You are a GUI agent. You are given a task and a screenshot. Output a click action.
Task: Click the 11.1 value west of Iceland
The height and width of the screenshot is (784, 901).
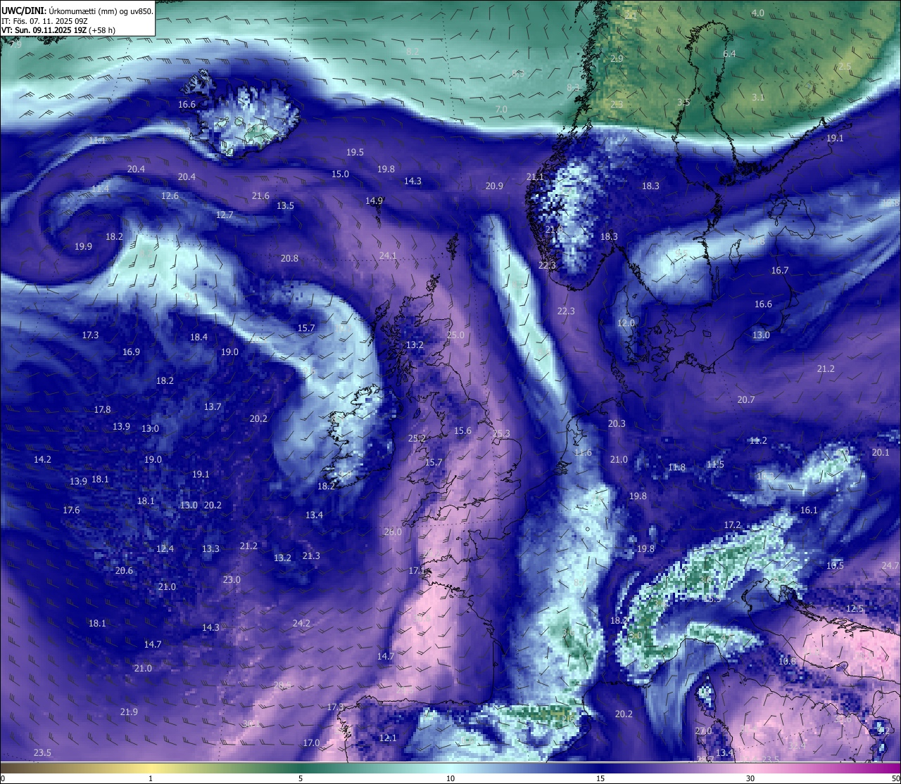click(97, 140)
